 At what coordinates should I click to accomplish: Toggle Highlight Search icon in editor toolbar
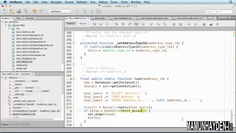pyautogui.click(x=136, y=24)
